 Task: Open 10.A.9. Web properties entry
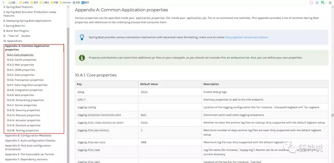[x=20, y=95]
